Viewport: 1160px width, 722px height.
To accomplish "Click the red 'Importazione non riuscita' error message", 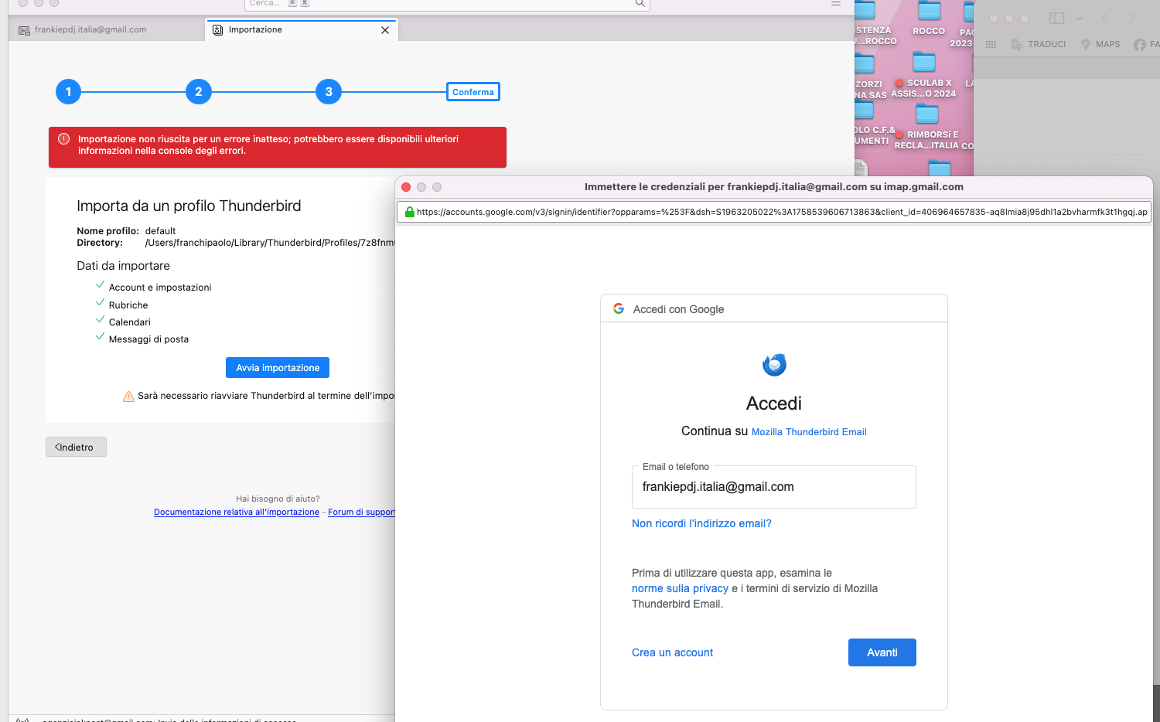I will pos(278,147).
